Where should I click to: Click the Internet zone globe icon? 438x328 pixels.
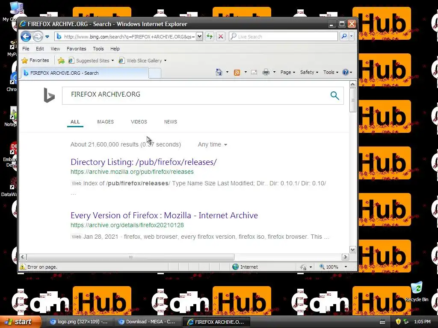236,267
